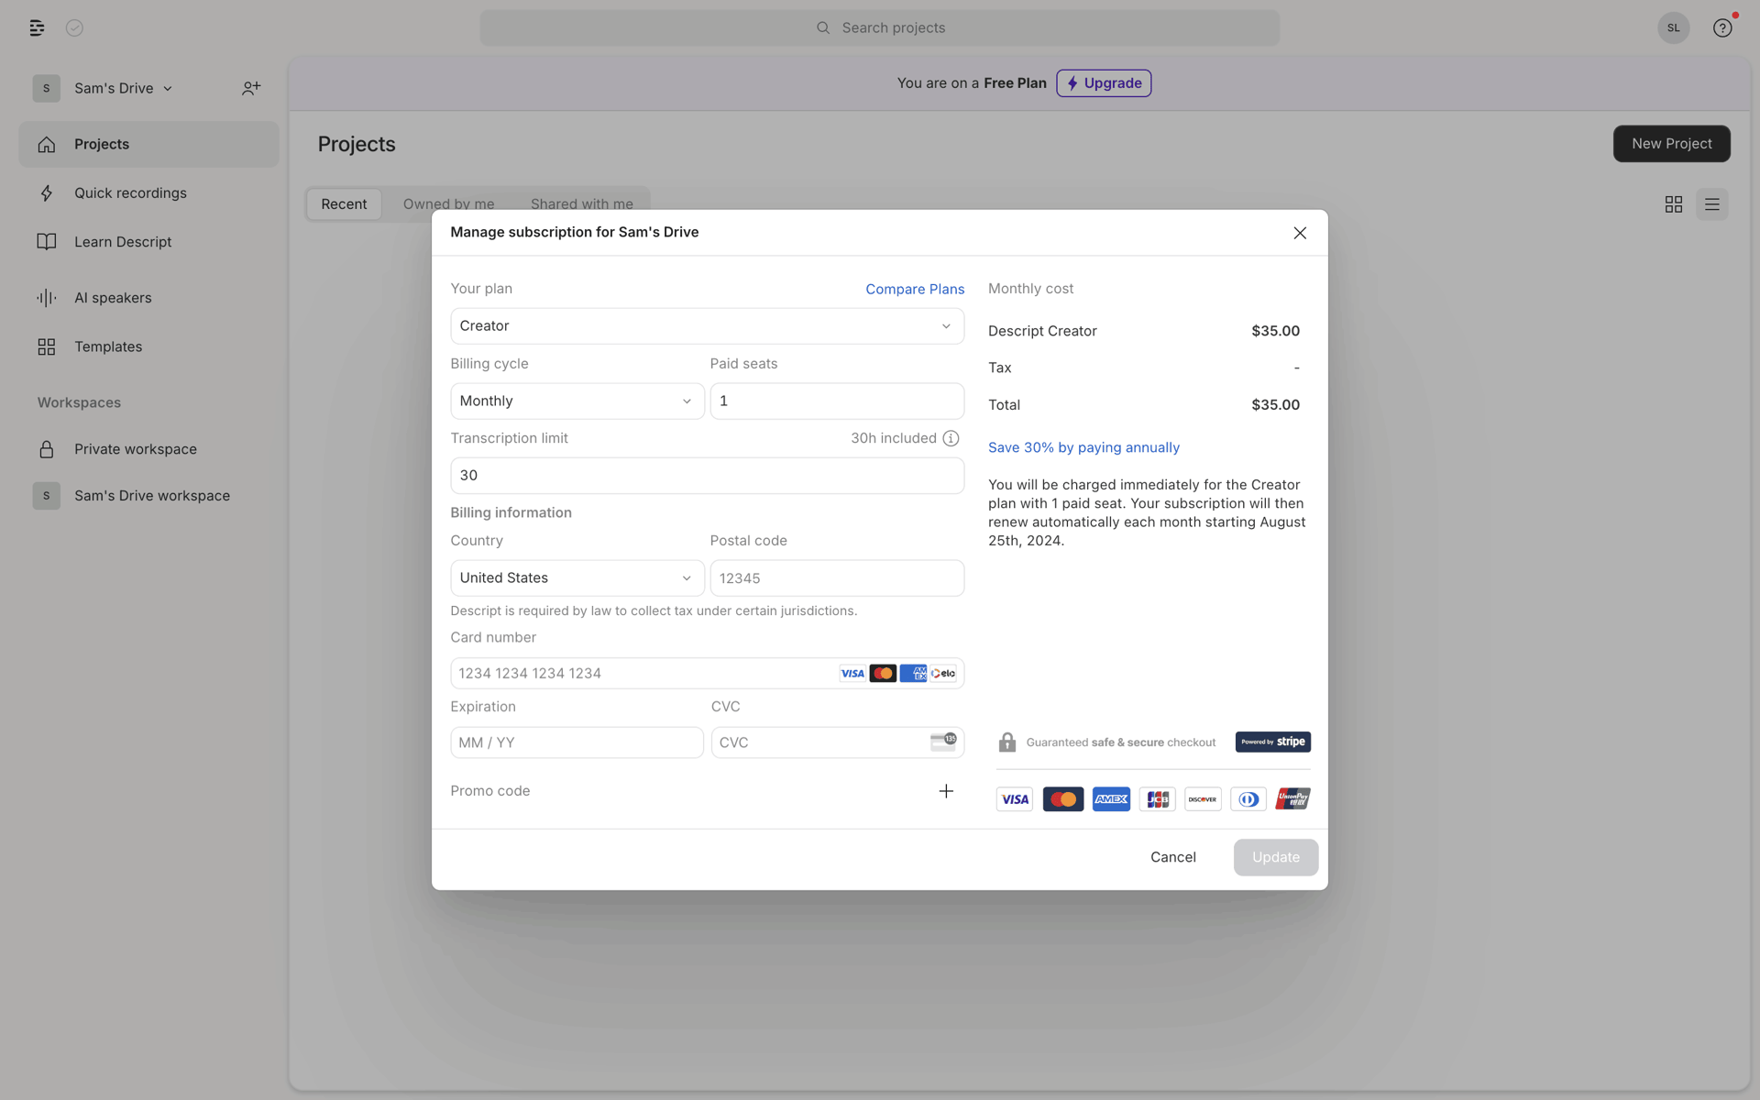Viewport: 1760px width, 1100px height.
Task: Click the Update button
Action: click(x=1275, y=857)
